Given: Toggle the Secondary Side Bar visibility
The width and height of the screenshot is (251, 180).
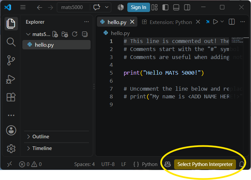Looking at the screenshot, I should coord(187,7).
